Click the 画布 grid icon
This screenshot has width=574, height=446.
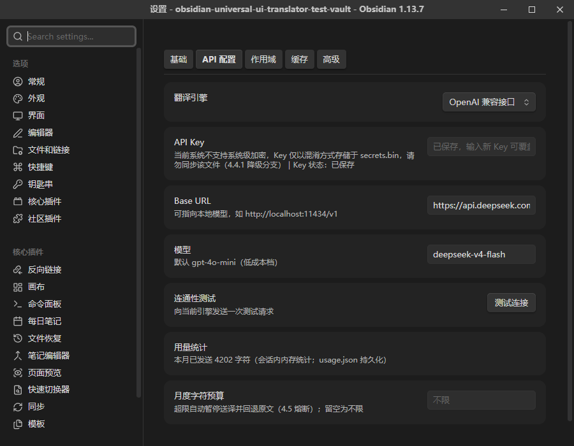[x=18, y=287]
